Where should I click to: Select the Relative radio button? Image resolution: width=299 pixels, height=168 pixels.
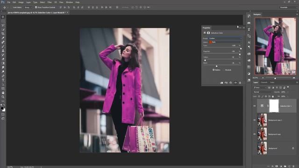(214, 70)
